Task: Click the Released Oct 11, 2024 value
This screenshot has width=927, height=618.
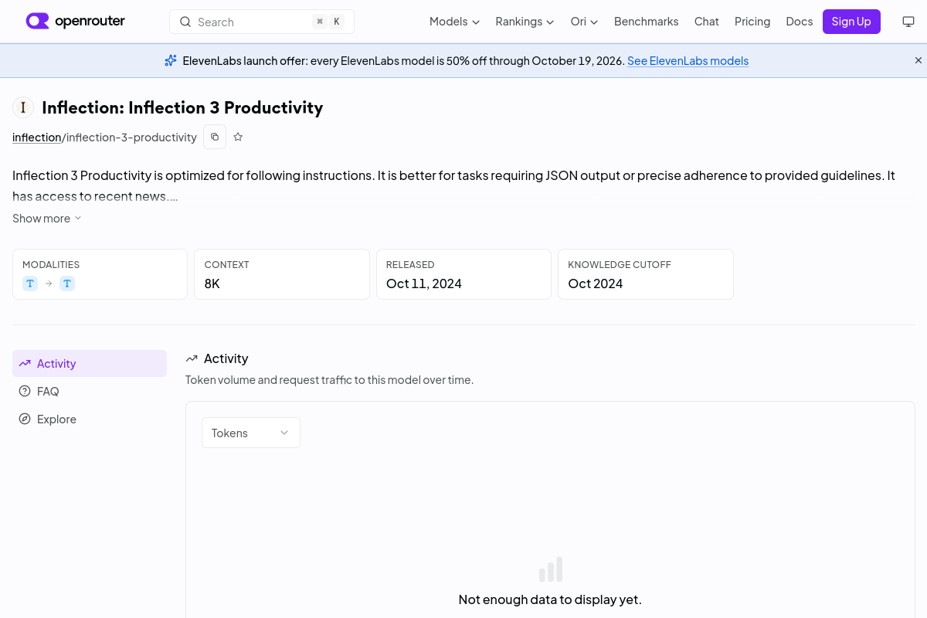Action: (424, 284)
